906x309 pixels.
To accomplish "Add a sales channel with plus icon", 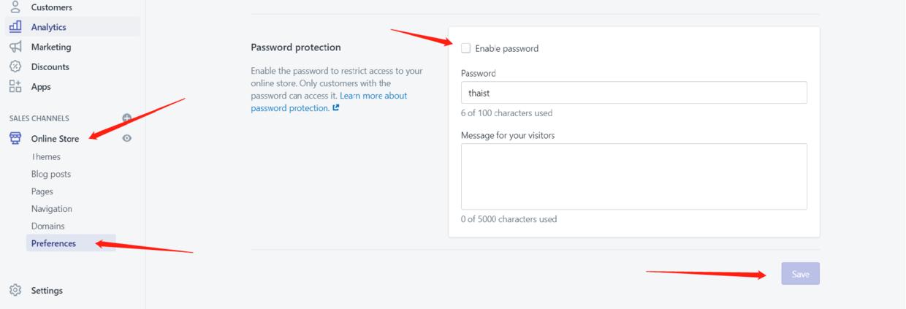I will [x=127, y=118].
